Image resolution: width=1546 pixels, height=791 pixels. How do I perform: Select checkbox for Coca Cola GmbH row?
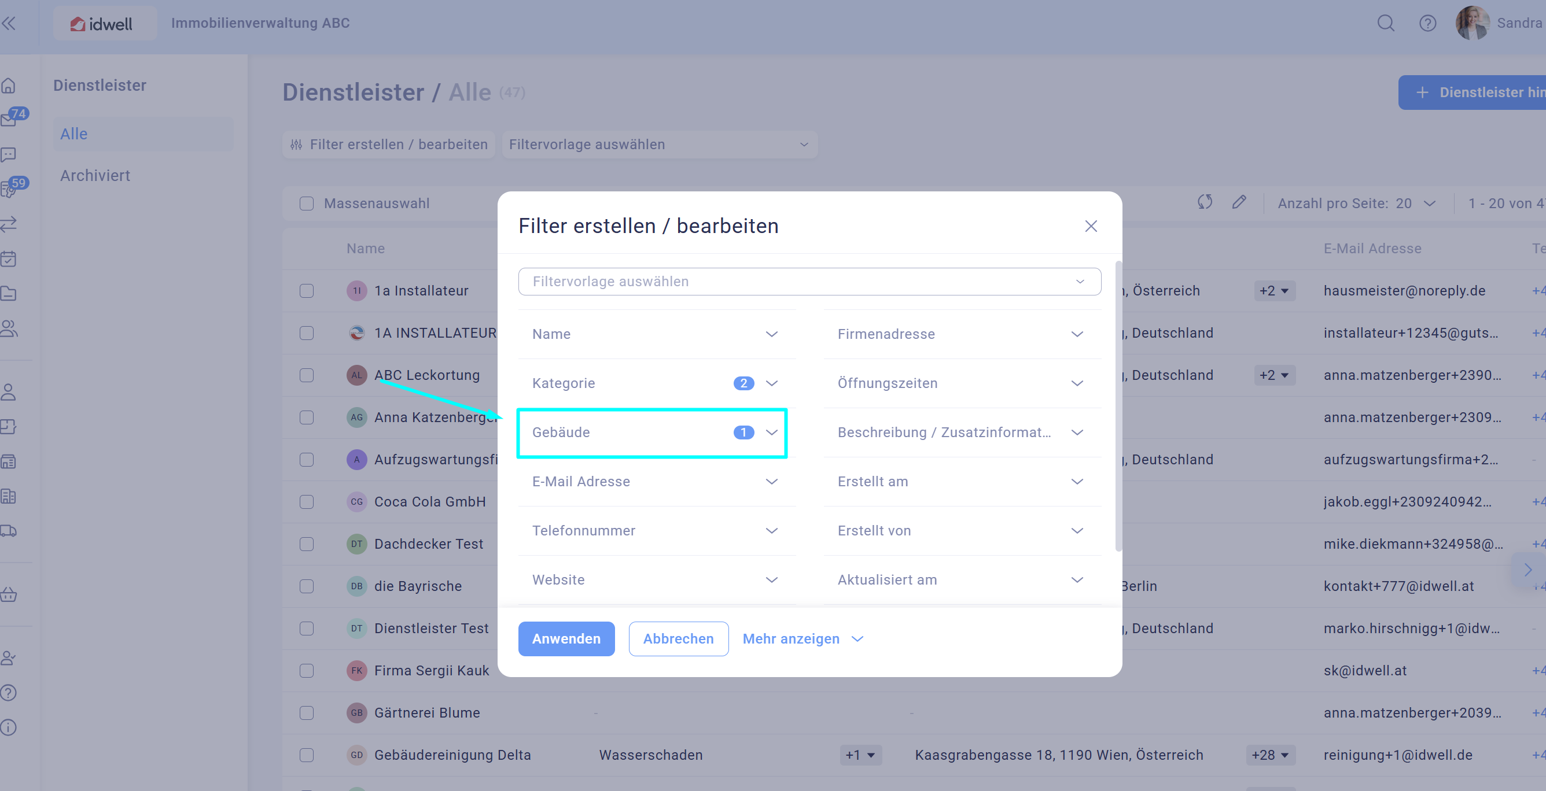pyautogui.click(x=307, y=502)
